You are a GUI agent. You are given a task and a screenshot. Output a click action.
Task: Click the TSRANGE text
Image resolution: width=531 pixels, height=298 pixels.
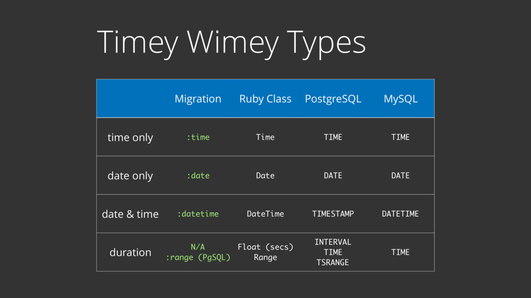point(332,262)
